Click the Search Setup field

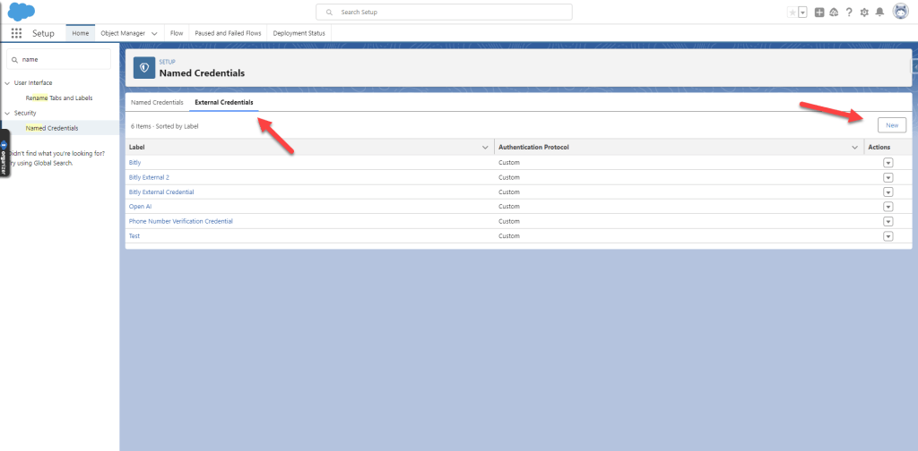pos(444,13)
